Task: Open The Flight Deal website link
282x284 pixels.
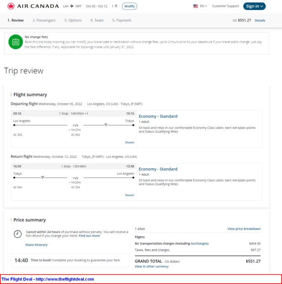Action: (48, 279)
